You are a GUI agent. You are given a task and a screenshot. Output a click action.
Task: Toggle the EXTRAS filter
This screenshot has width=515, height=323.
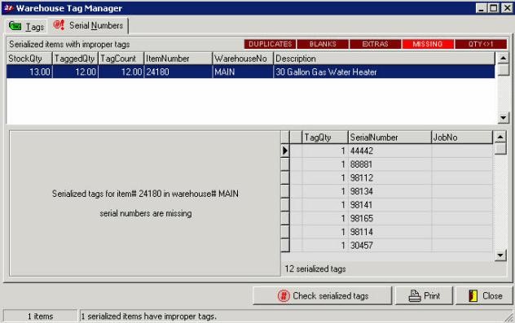coord(375,44)
